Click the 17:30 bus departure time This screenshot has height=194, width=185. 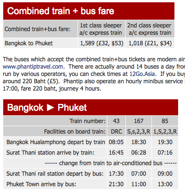point(116,173)
